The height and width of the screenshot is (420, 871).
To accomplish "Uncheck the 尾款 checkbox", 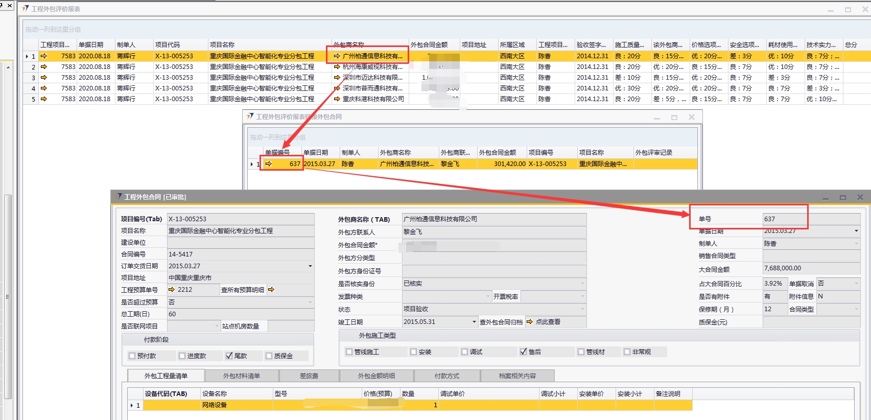I will tap(229, 356).
